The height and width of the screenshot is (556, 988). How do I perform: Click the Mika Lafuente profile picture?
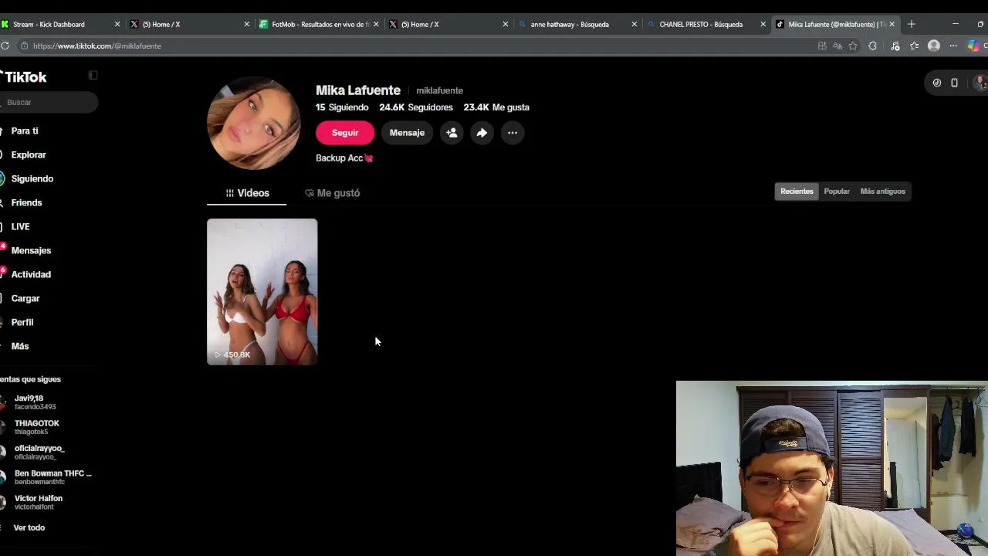[254, 123]
